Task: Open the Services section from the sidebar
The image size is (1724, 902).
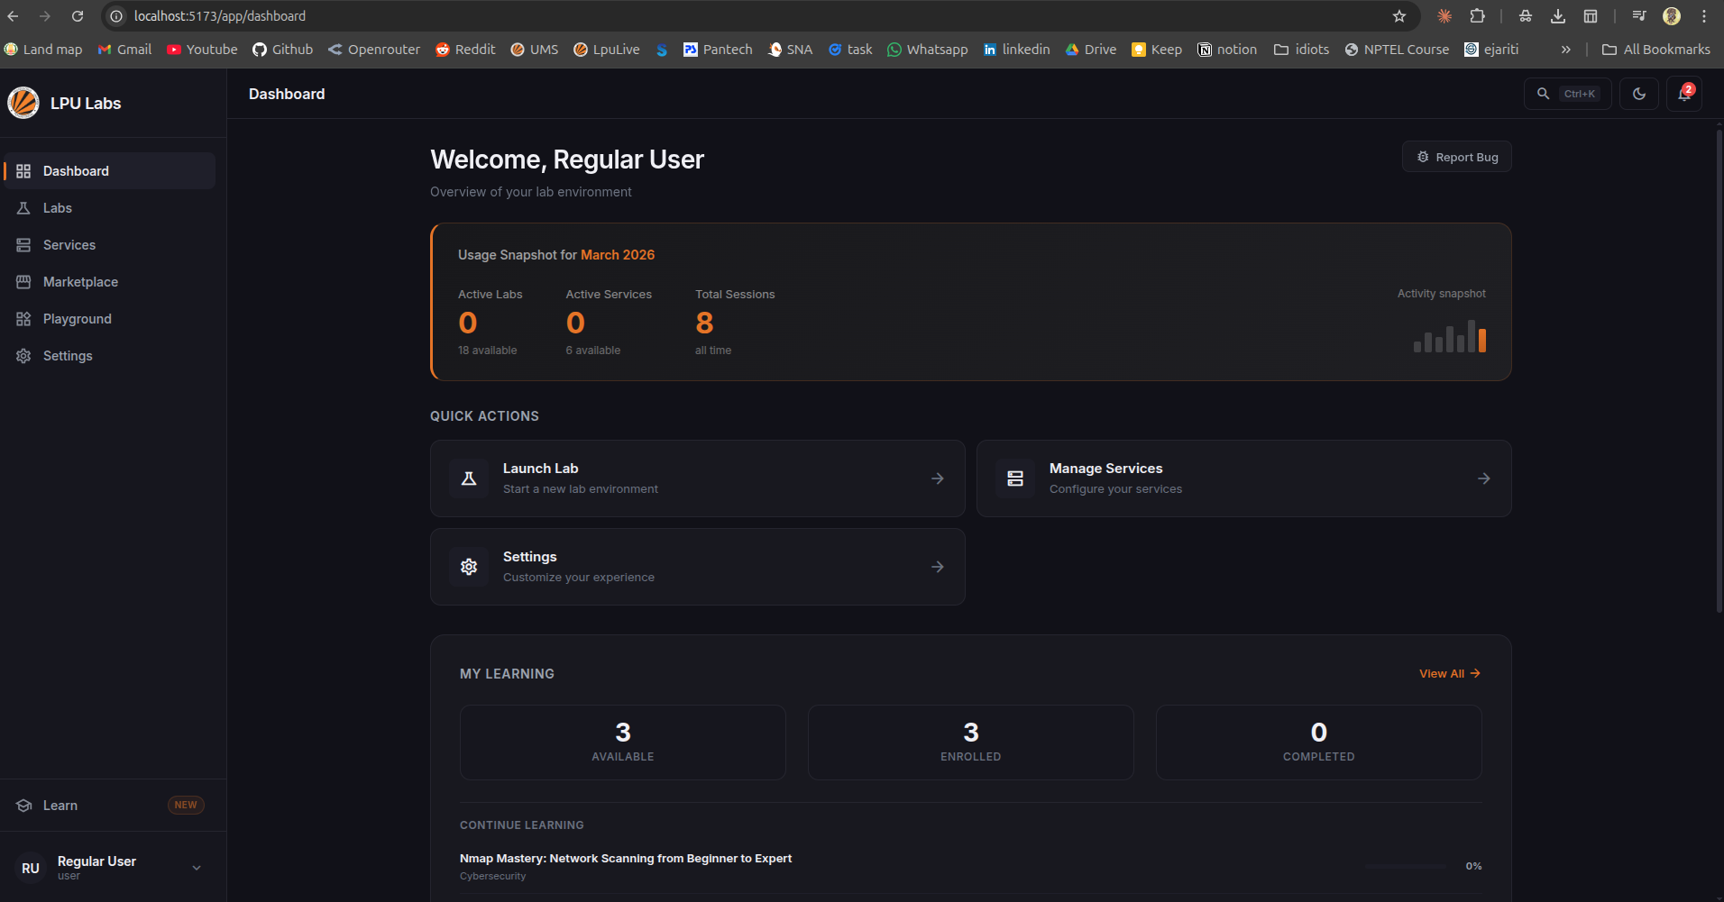Action: (x=23, y=244)
